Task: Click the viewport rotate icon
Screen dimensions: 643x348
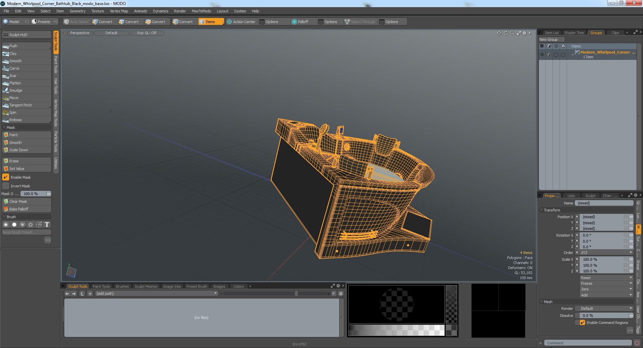Action: (506, 33)
